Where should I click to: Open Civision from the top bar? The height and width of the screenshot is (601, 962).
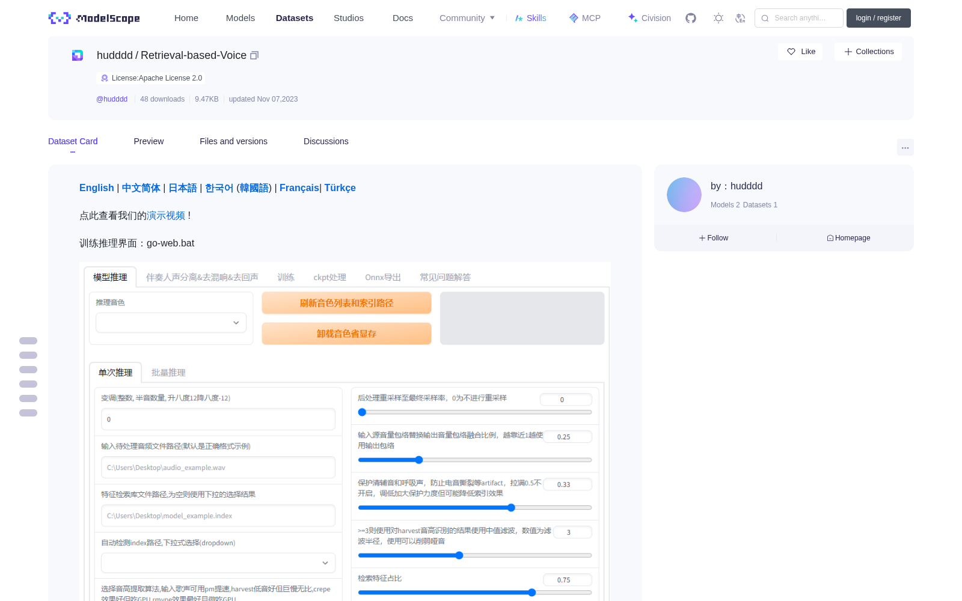tap(649, 18)
